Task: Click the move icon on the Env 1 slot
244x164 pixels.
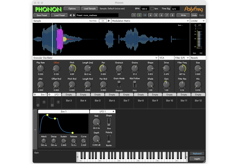Action: pos(35,95)
